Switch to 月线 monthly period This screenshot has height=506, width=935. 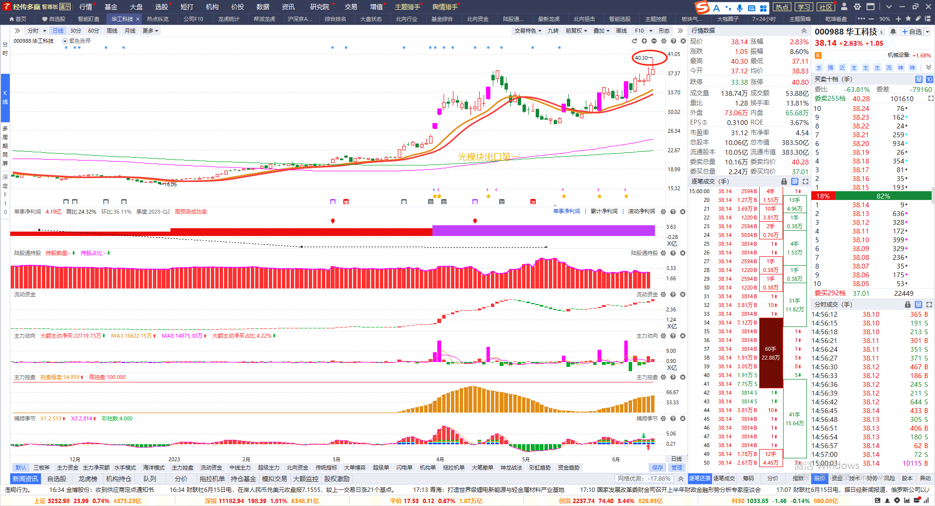click(x=130, y=31)
